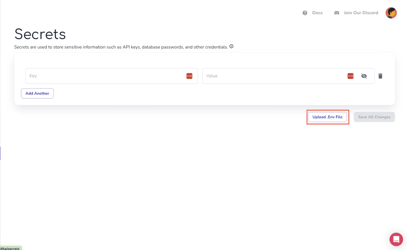Click the blue sidebar indicator on left edge

(x=0, y=153)
